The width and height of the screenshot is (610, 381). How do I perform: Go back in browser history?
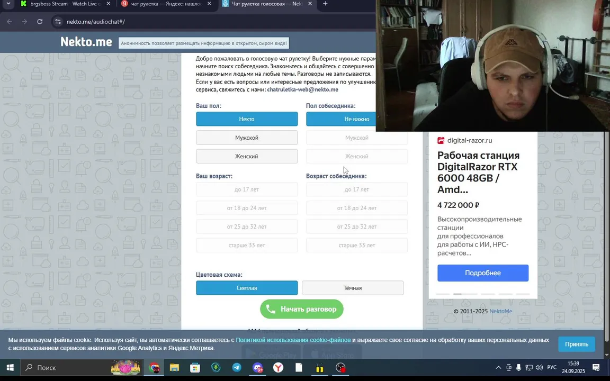(x=10, y=22)
